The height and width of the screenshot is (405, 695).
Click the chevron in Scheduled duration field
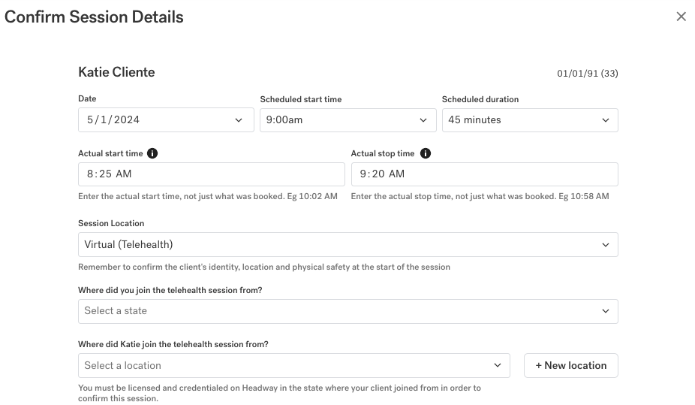click(606, 120)
